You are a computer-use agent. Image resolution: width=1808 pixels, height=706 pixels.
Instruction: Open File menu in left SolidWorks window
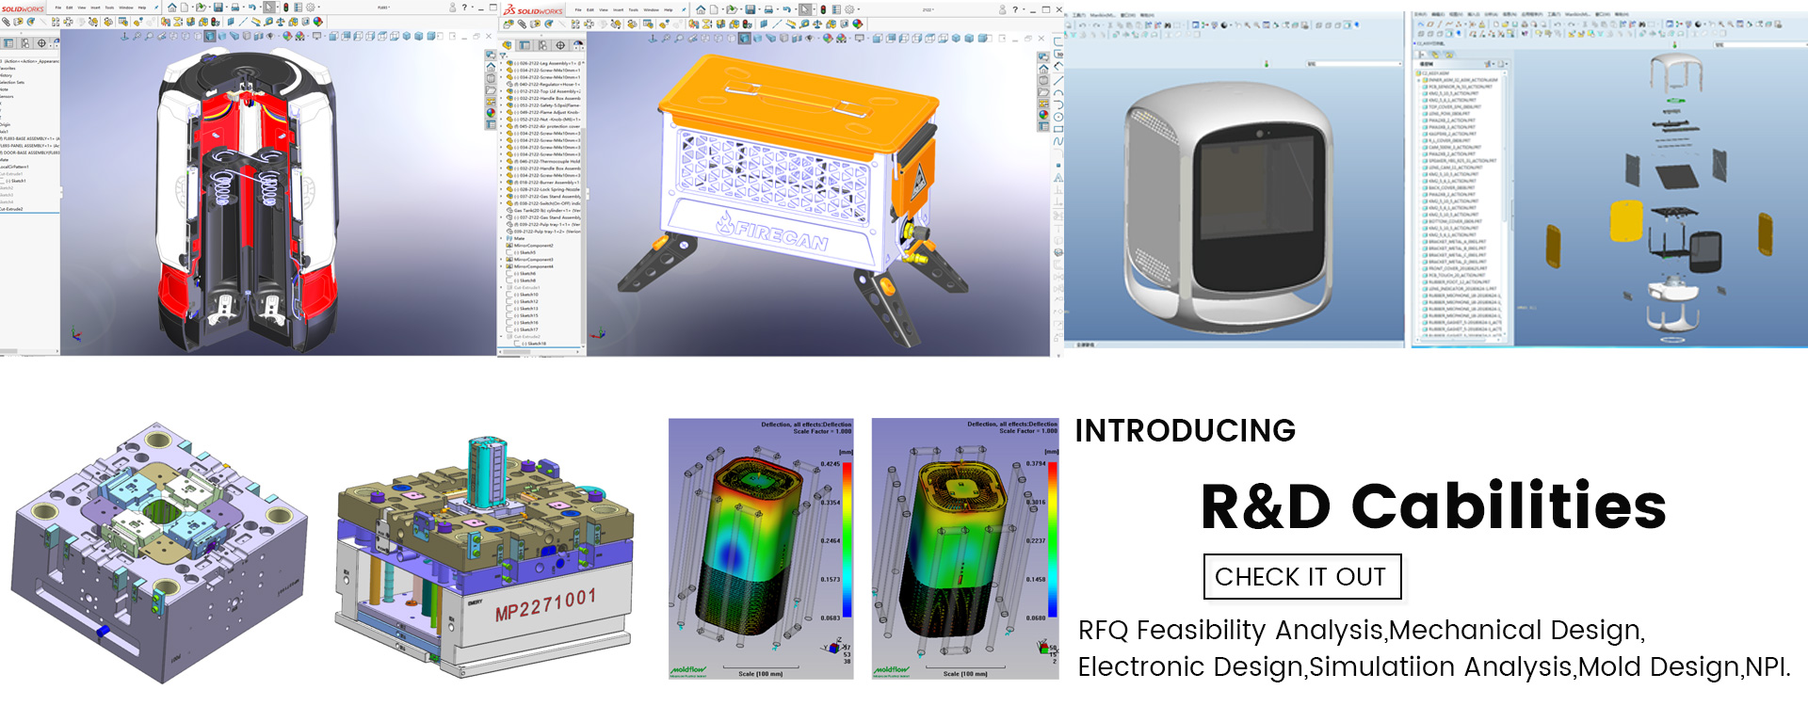[58, 8]
